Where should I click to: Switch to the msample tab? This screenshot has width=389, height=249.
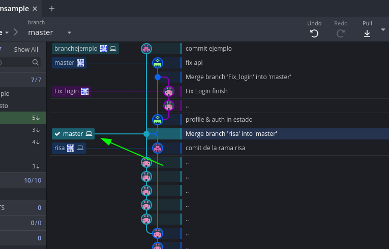coord(14,9)
